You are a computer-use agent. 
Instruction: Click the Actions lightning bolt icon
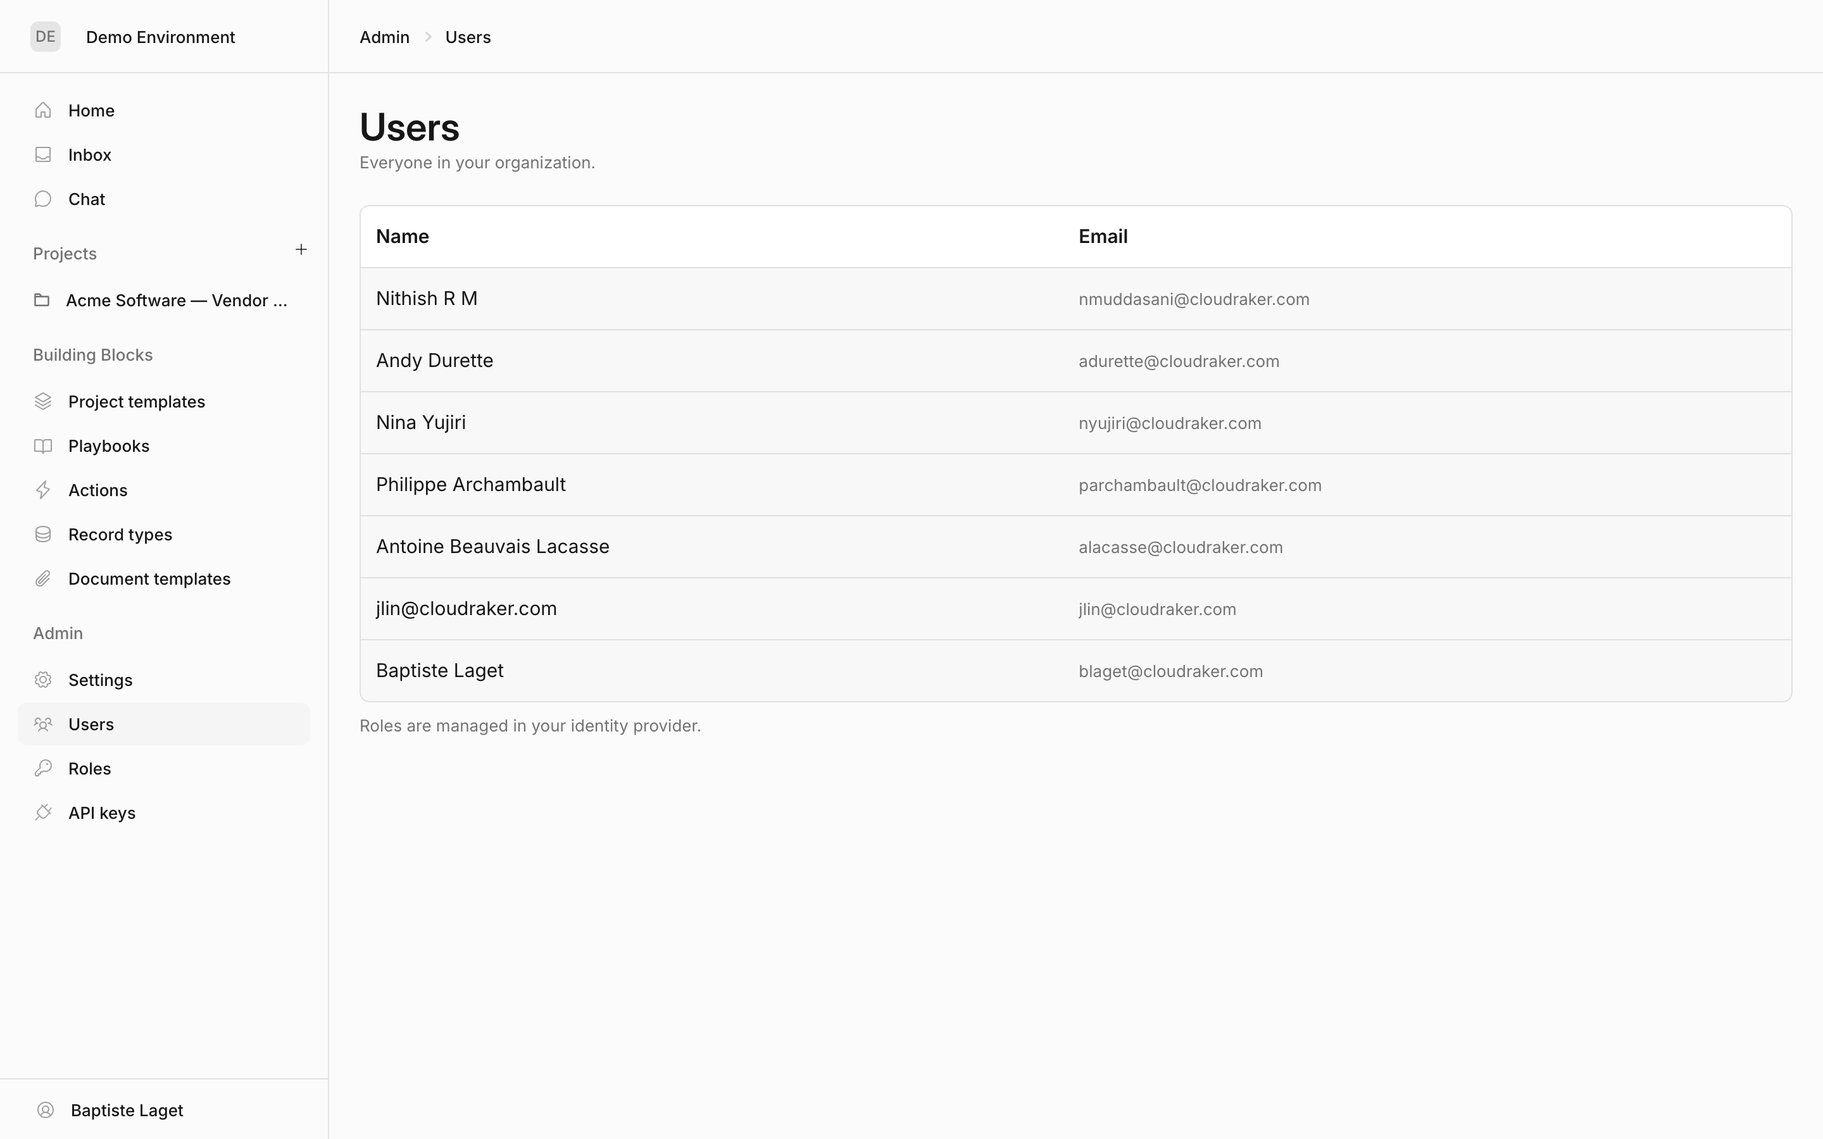click(43, 490)
